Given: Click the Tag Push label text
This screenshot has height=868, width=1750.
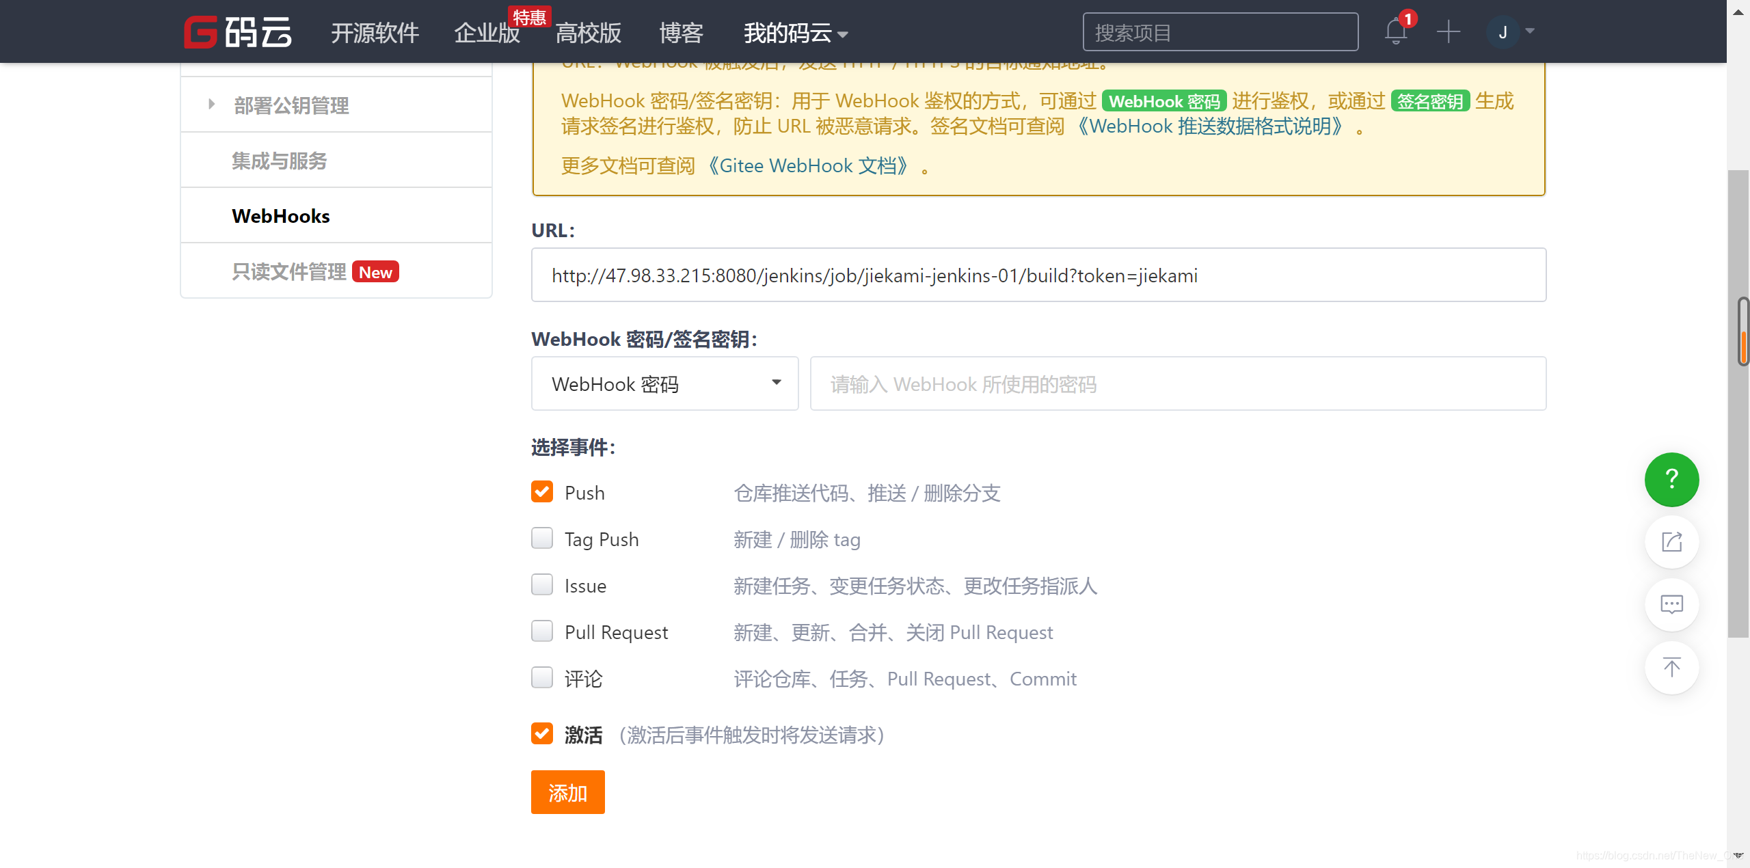Looking at the screenshot, I should (x=602, y=539).
